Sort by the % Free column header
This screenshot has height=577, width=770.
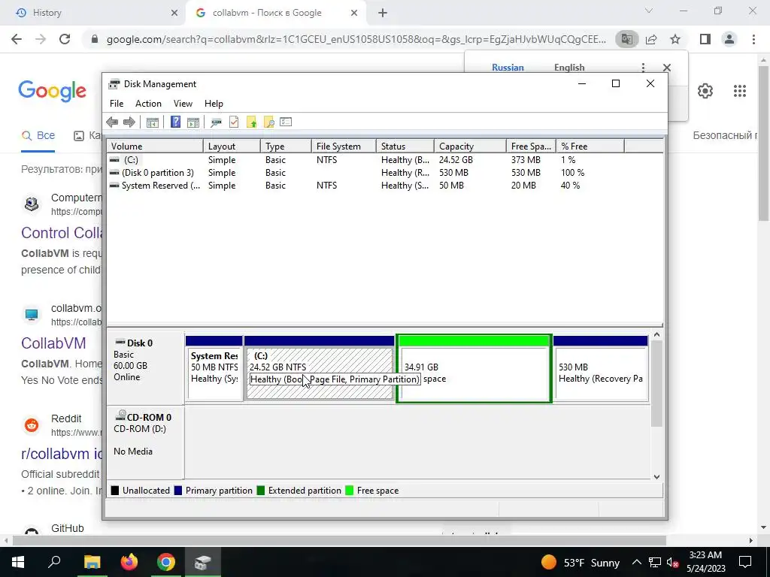(590, 147)
